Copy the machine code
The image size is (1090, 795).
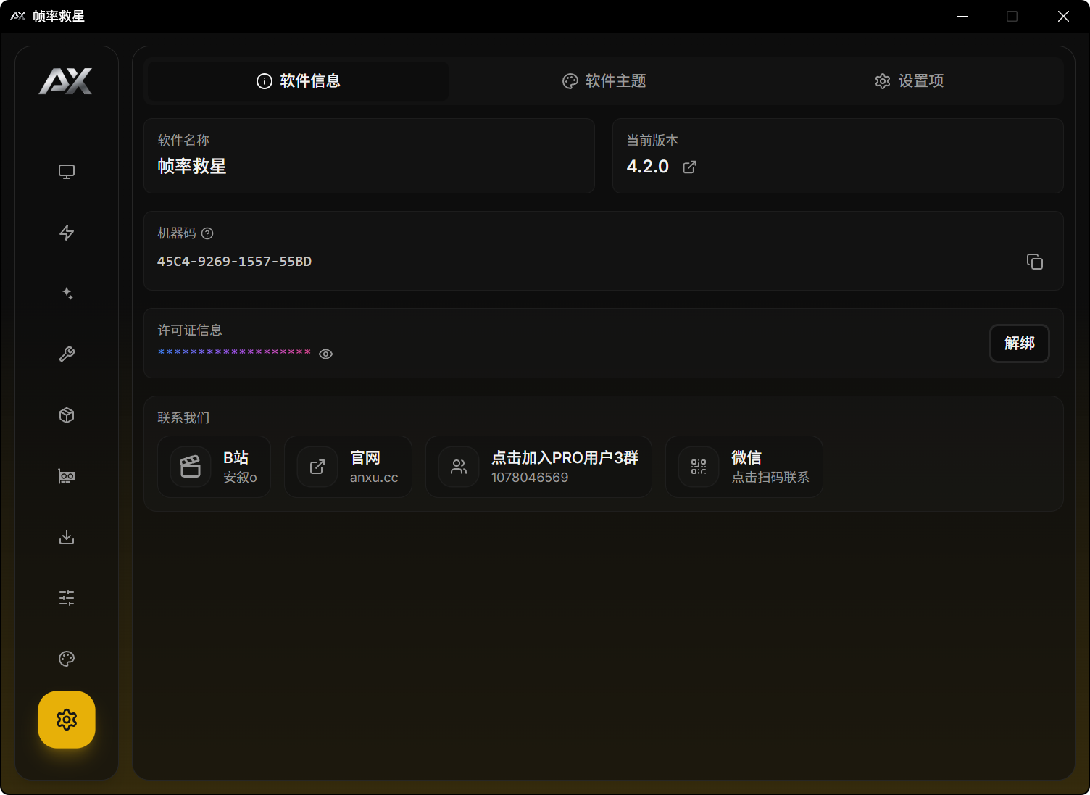(1034, 262)
